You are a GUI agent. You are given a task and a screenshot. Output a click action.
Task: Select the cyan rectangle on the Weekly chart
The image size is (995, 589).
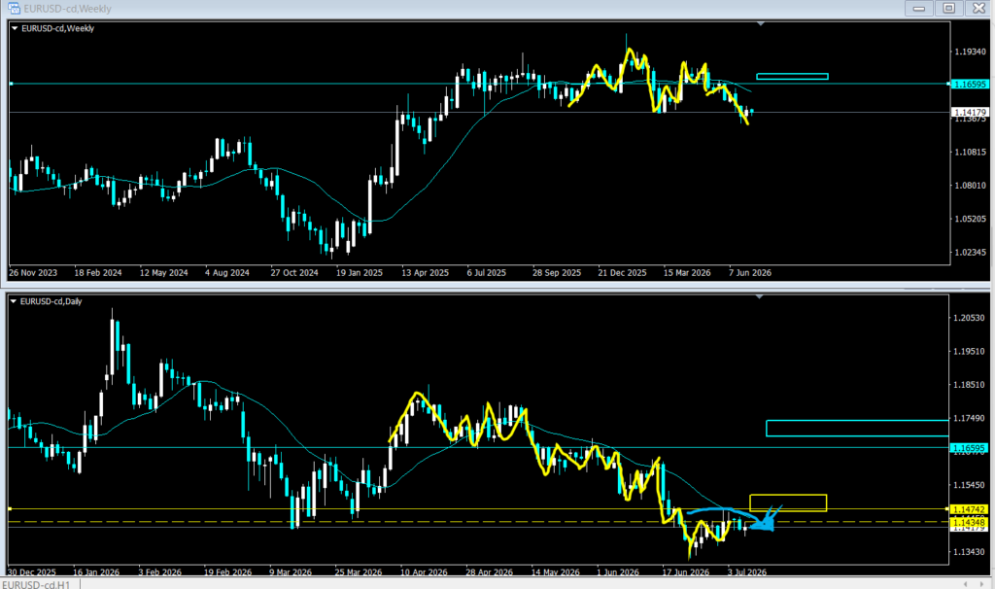tap(792, 77)
